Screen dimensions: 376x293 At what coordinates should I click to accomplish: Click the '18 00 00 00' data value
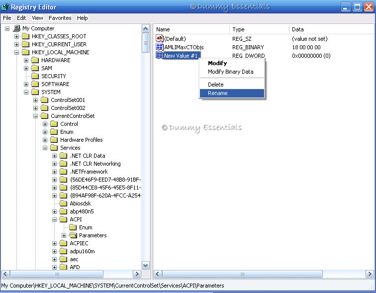(x=306, y=47)
